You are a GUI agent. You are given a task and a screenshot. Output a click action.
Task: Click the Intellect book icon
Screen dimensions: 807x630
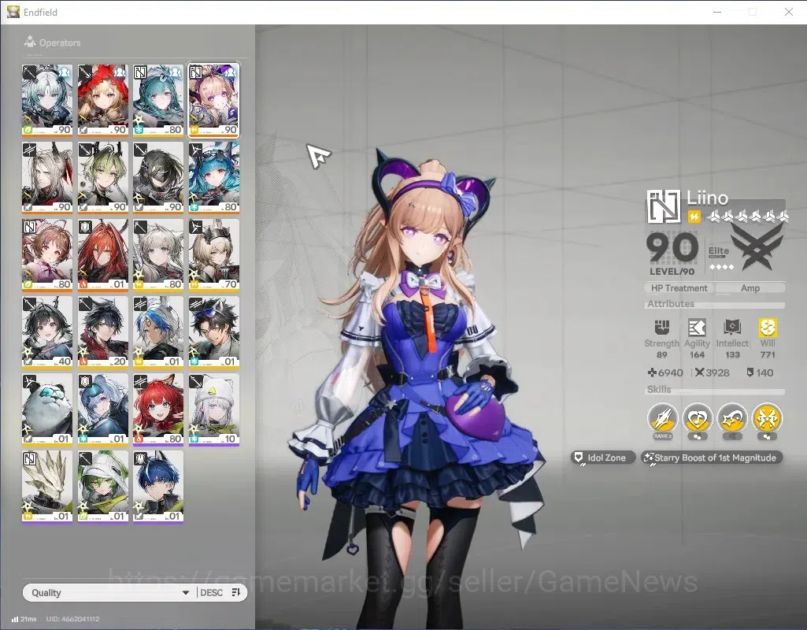point(732,328)
